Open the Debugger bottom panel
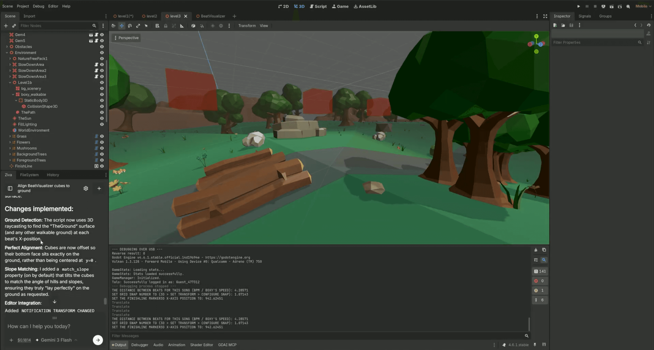This screenshot has width=654, height=350. (140, 345)
